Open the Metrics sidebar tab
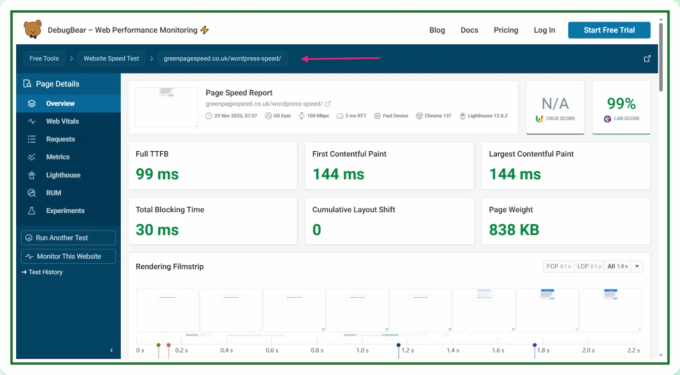The image size is (680, 375). point(57,157)
